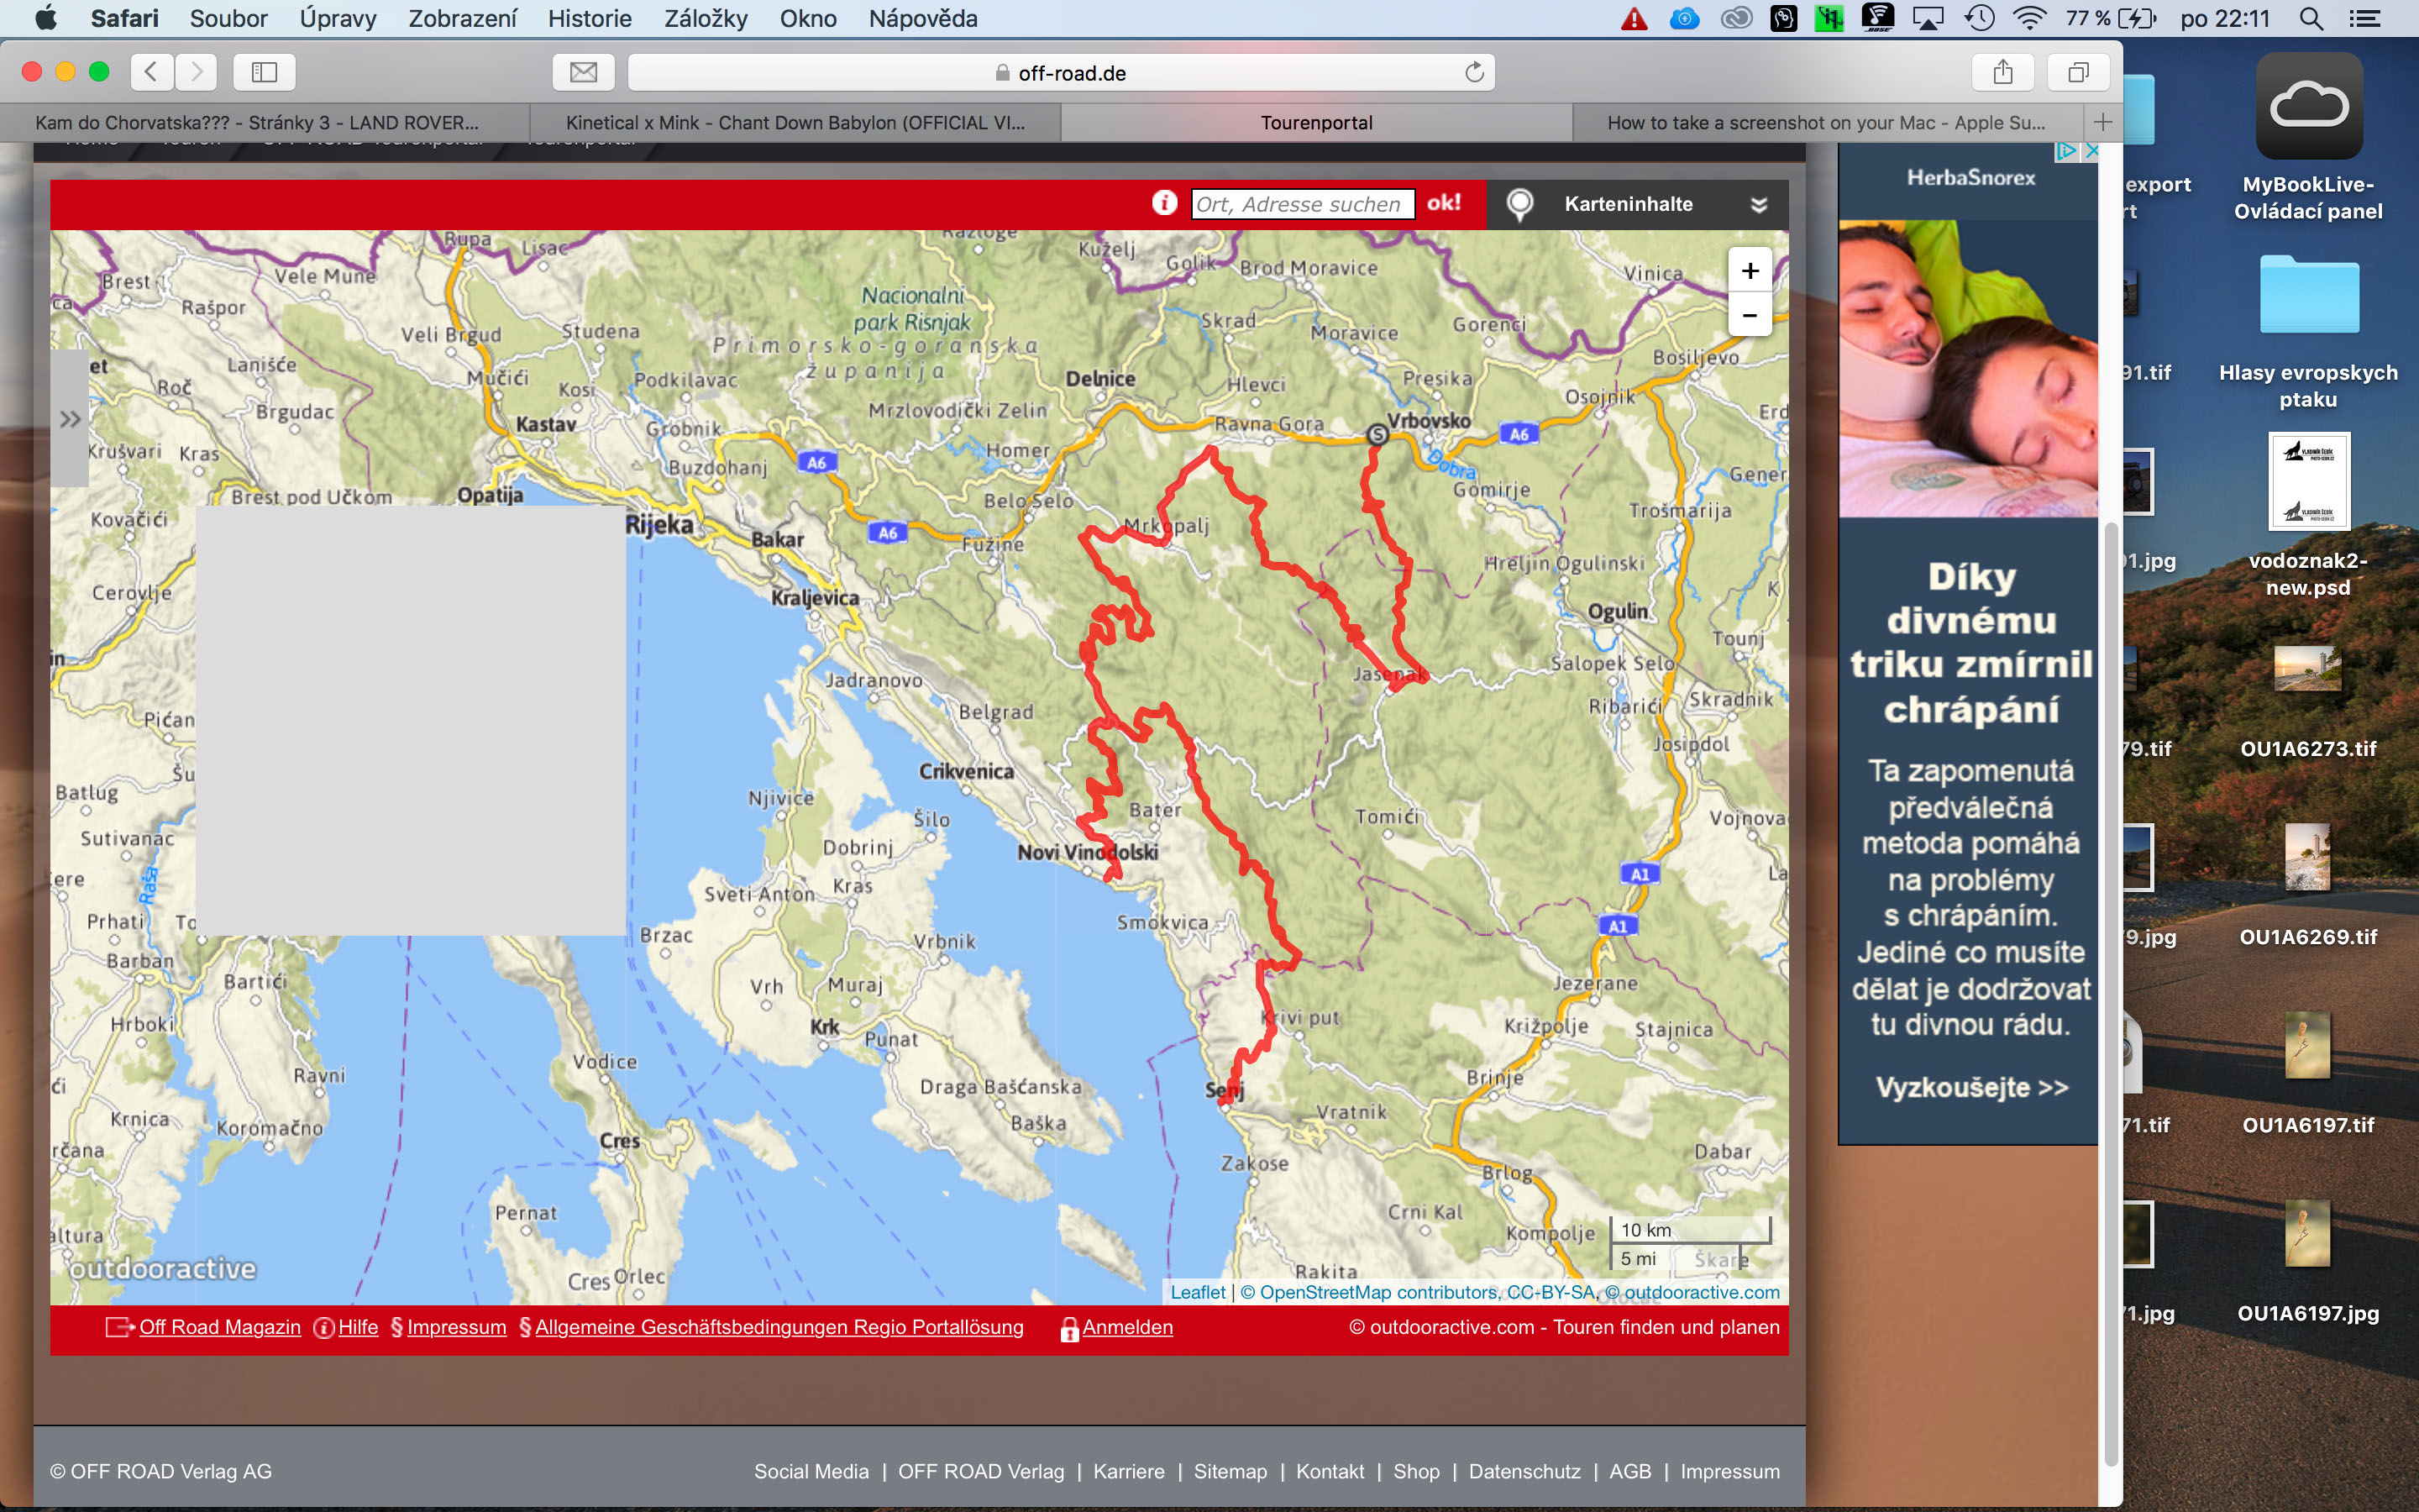Expand the Karteninhalte dropdown
The image size is (2419, 1512).
(1758, 204)
